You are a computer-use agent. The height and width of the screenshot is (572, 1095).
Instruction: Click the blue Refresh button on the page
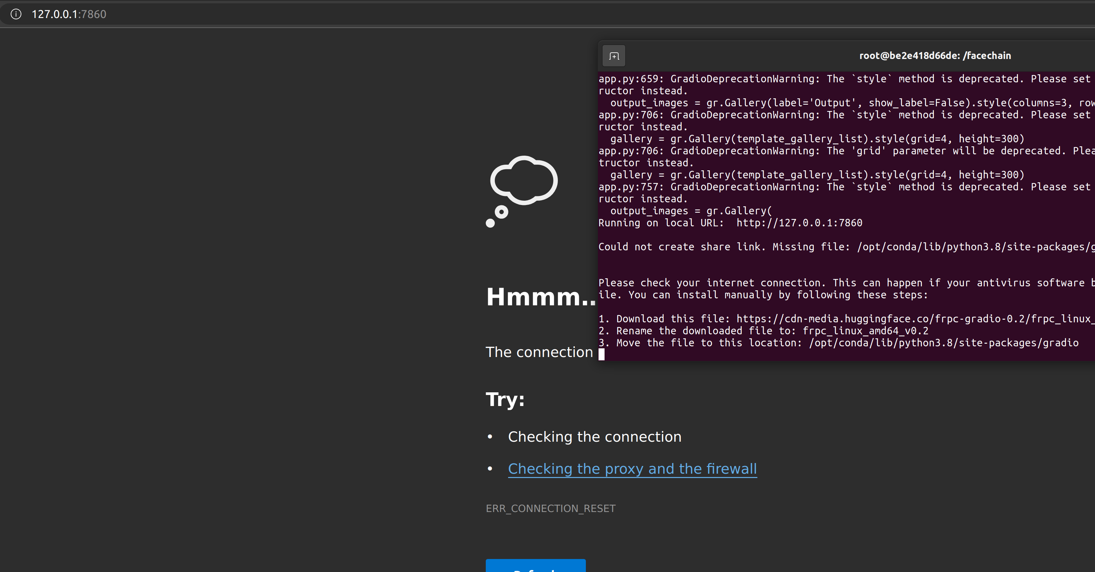[x=535, y=566]
